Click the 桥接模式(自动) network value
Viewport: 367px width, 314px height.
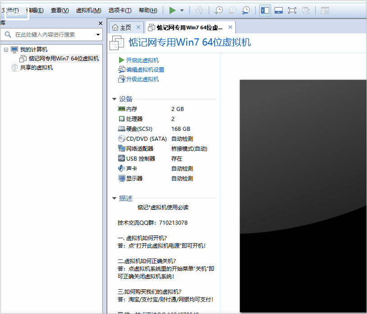click(189, 149)
